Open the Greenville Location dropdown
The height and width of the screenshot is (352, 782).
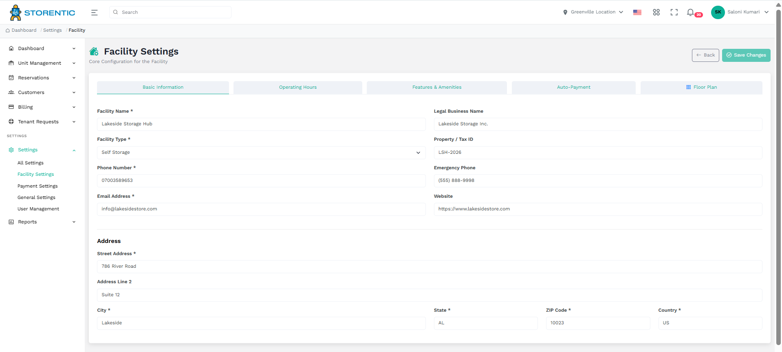click(593, 12)
